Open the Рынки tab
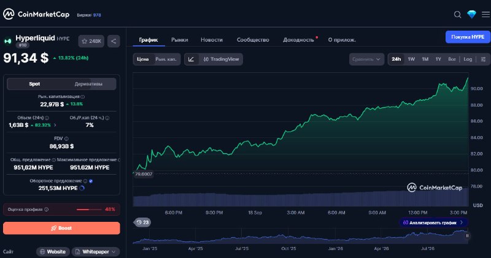Image resolution: width=491 pixels, height=258 pixels. [179, 40]
